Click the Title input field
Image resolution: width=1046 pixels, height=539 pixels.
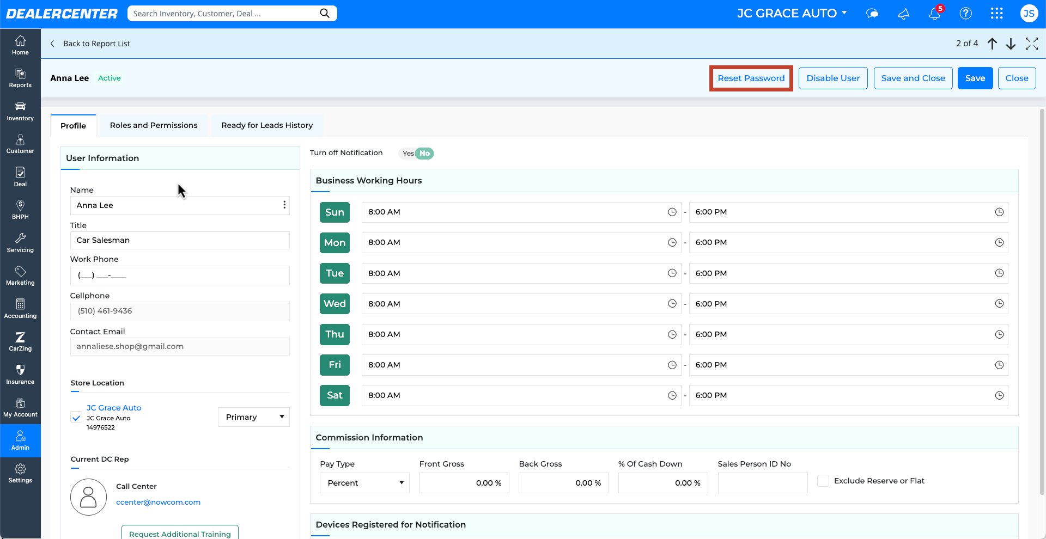[x=180, y=240]
